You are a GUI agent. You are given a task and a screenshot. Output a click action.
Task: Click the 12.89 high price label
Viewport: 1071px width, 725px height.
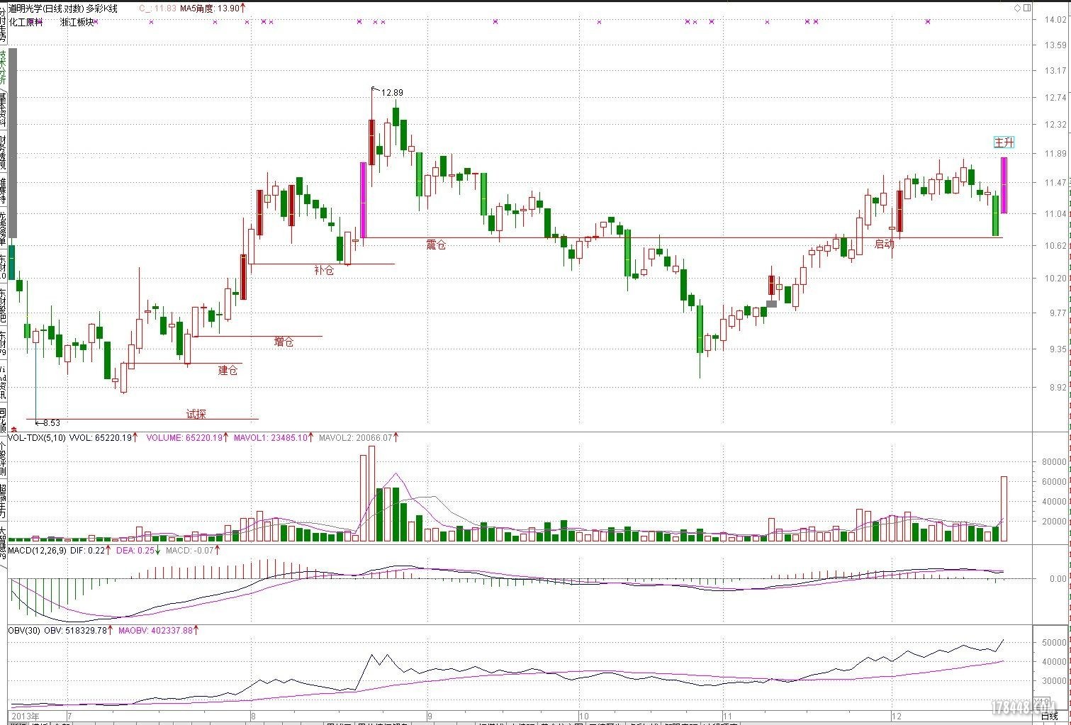pyautogui.click(x=392, y=93)
